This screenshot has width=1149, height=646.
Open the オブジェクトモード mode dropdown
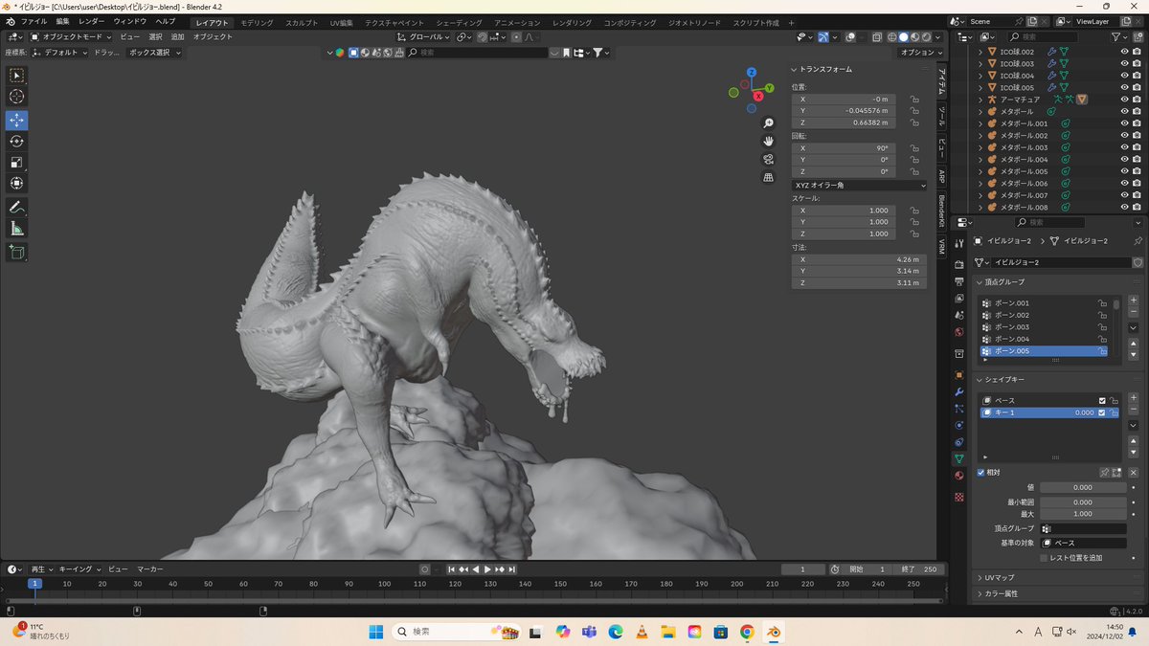72,36
